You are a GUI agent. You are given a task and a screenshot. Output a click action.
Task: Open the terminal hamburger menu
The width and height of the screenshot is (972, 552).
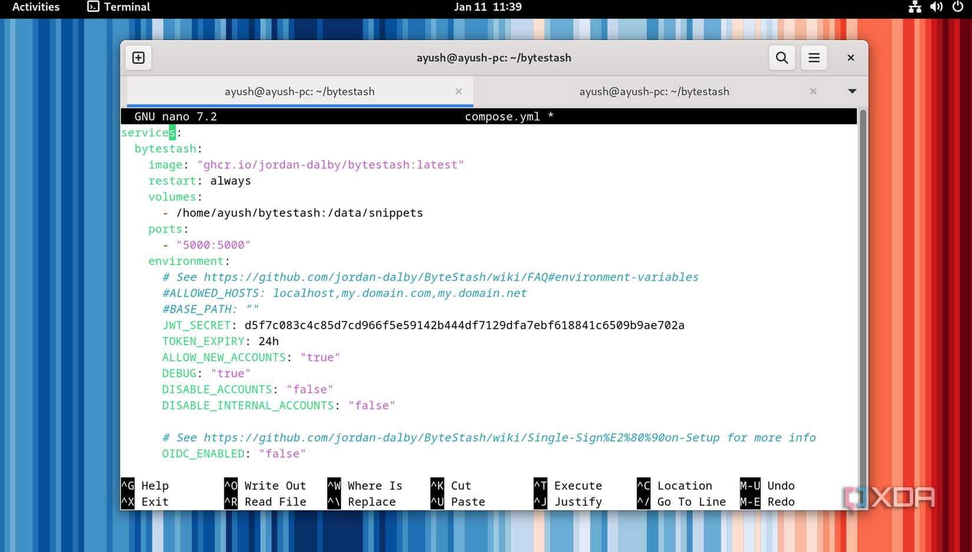tap(814, 57)
